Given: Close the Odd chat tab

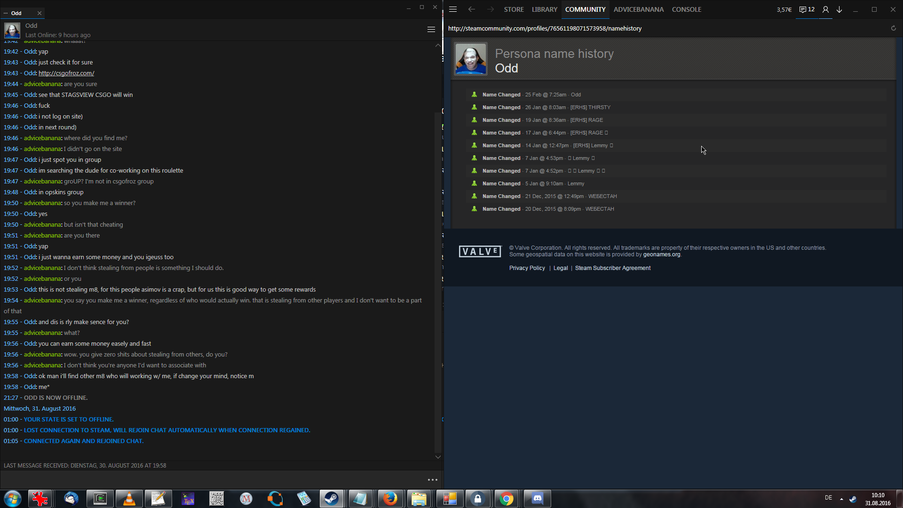Looking at the screenshot, I should 40,13.
